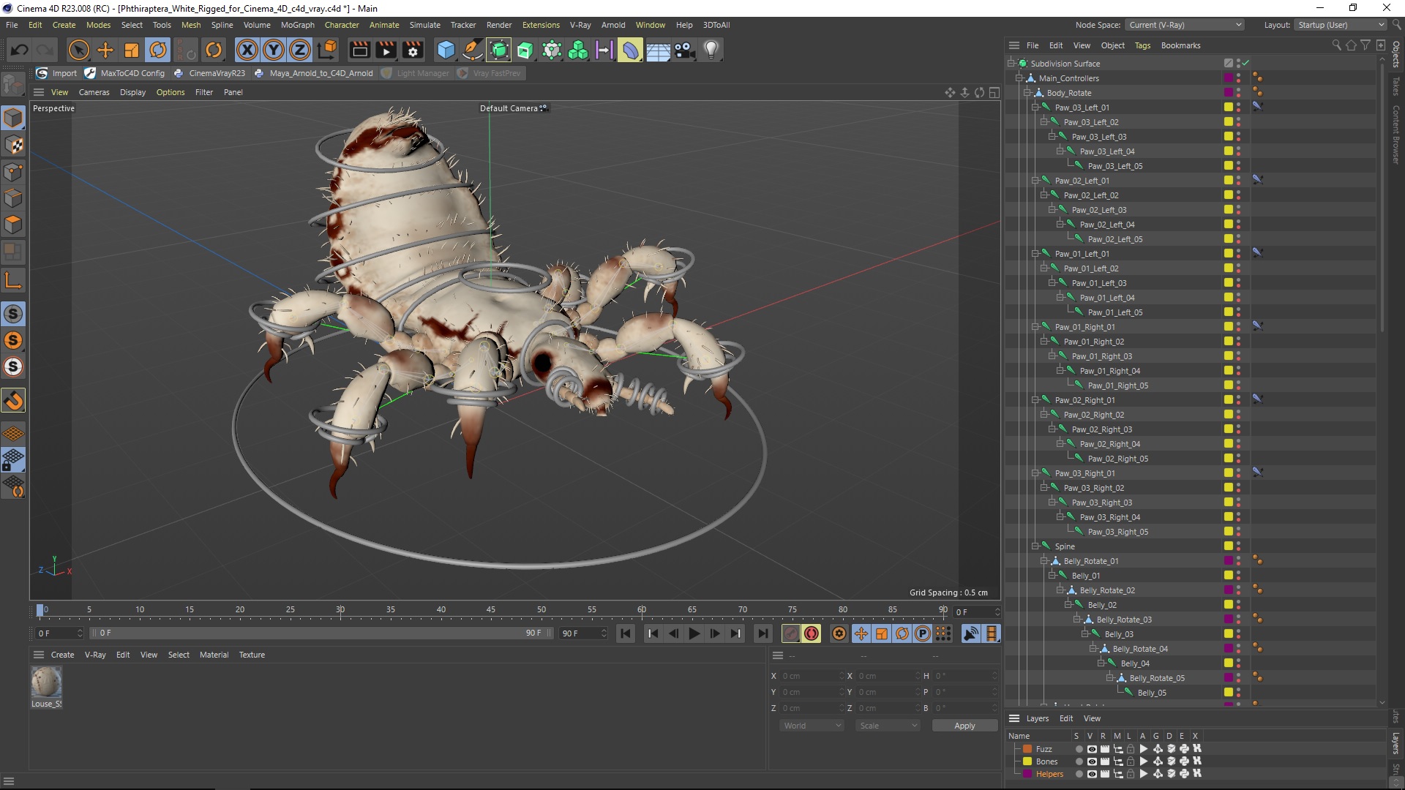Select Paw_02_Right_03 in object tree
The height and width of the screenshot is (790, 1405).
1101,429
